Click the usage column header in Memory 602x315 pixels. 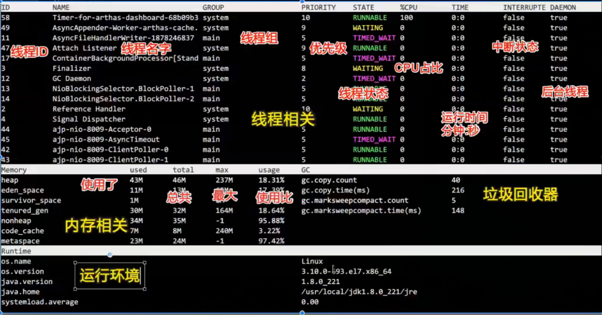[x=269, y=170]
